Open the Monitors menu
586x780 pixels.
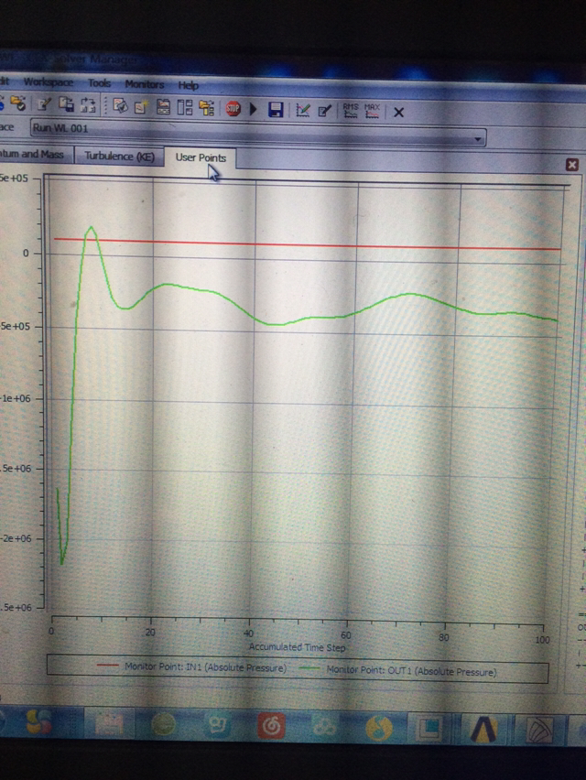point(145,84)
